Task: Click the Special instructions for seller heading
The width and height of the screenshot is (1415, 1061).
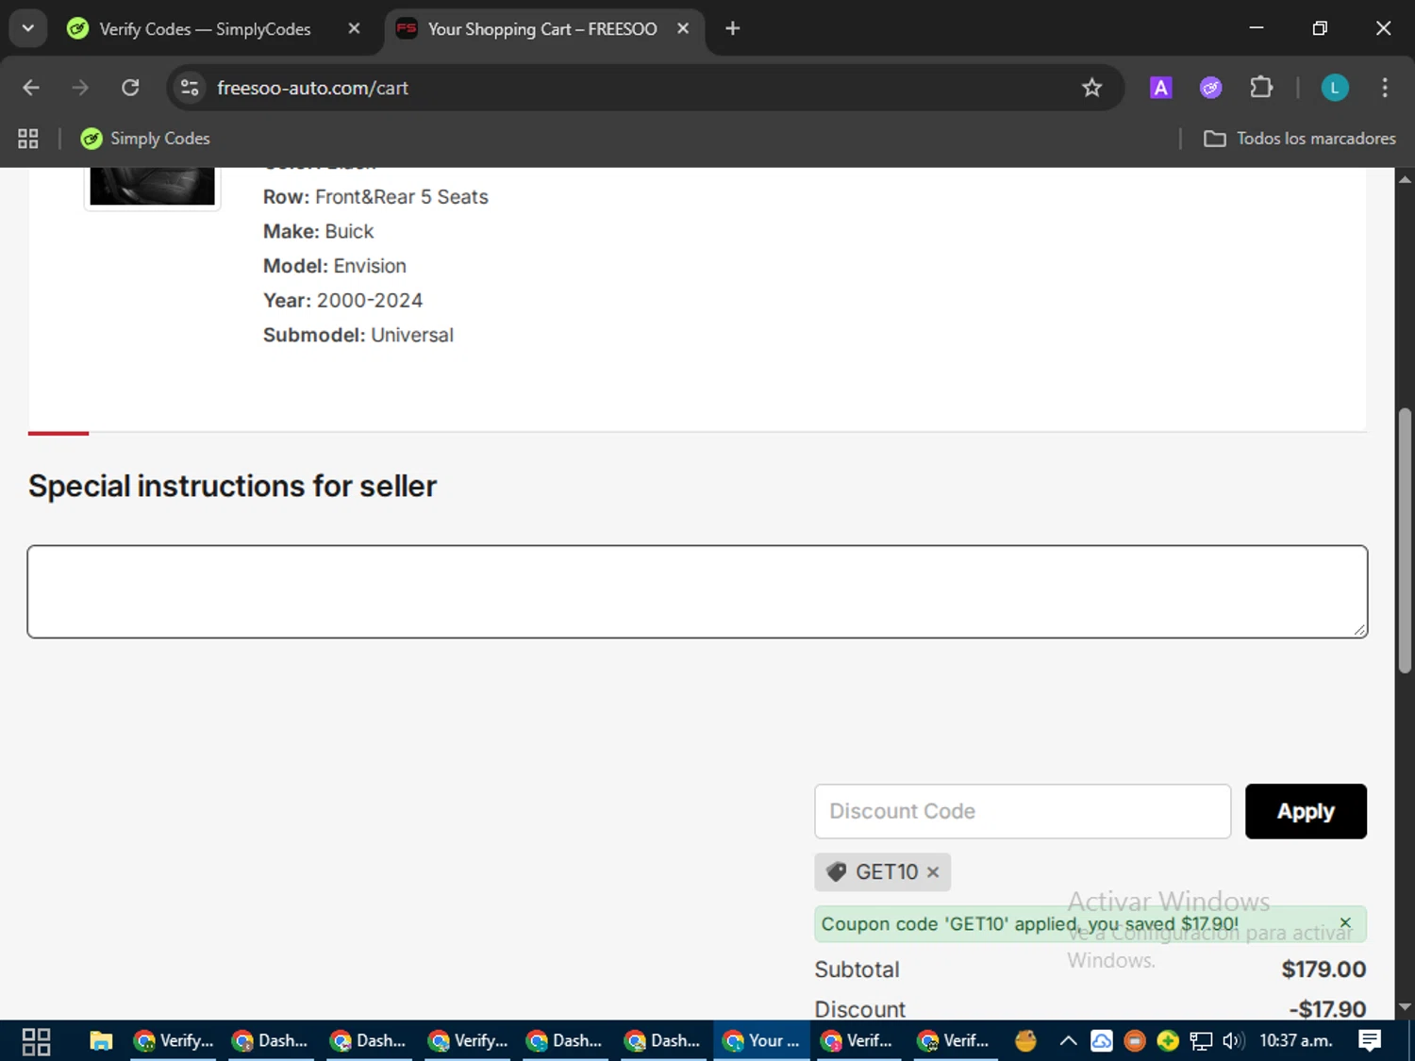Action: [232, 486]
